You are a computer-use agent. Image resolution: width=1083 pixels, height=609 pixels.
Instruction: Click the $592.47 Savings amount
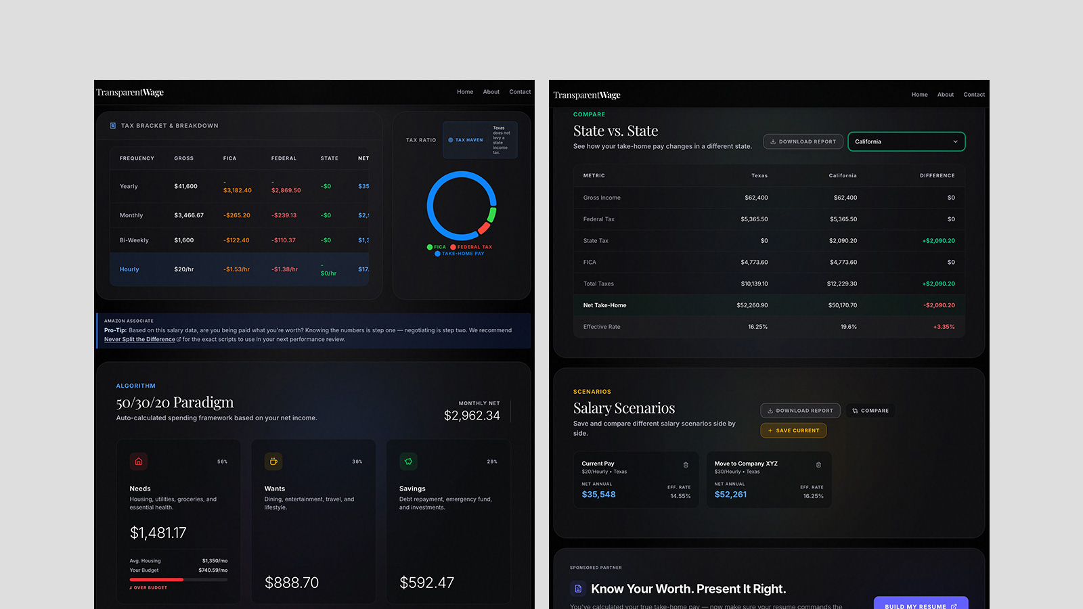coord(426,583)
